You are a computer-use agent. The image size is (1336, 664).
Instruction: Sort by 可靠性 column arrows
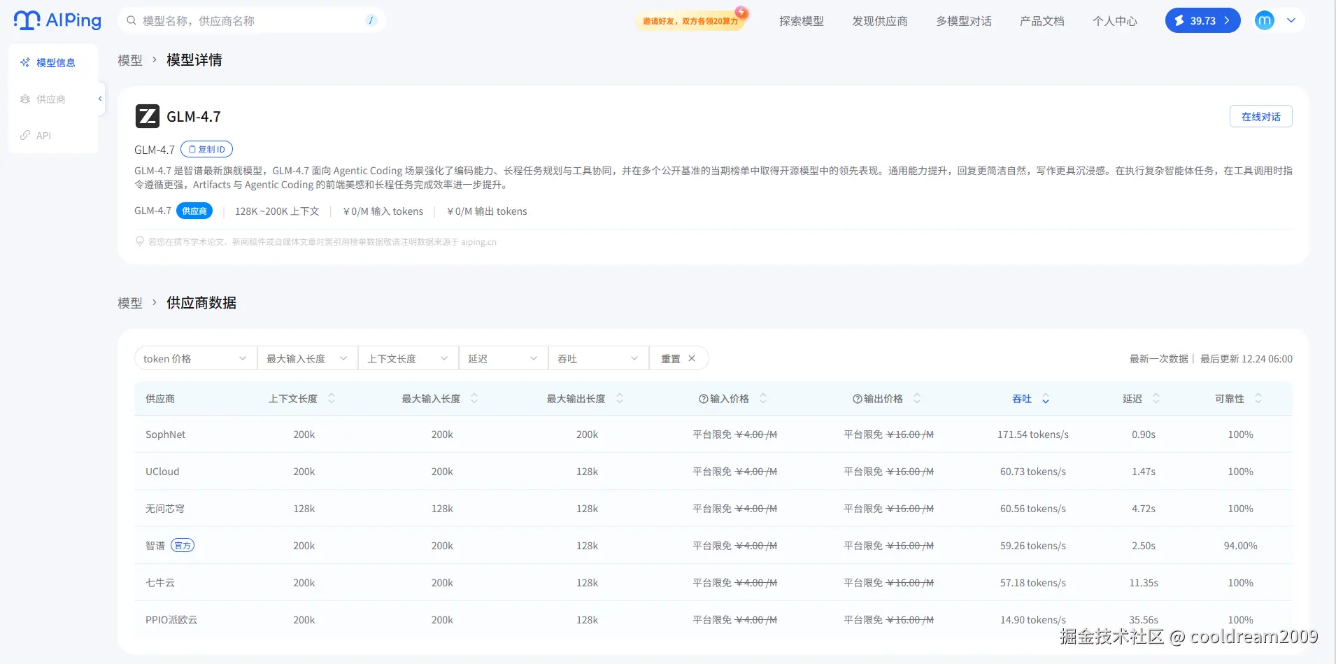coord(1258,398)
